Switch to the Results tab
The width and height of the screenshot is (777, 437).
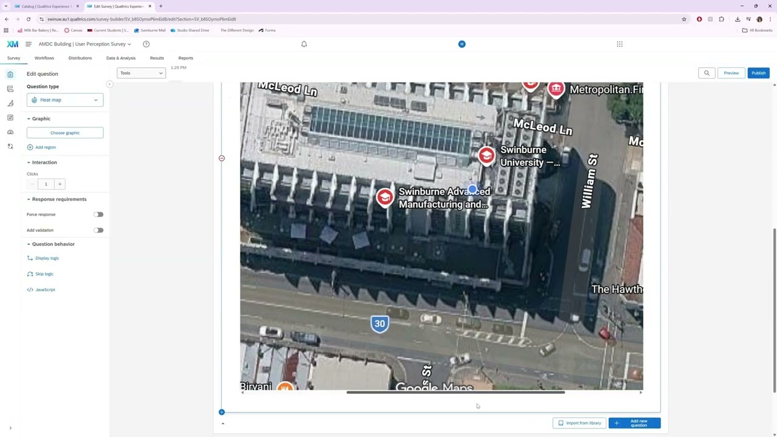click(157, 58)
